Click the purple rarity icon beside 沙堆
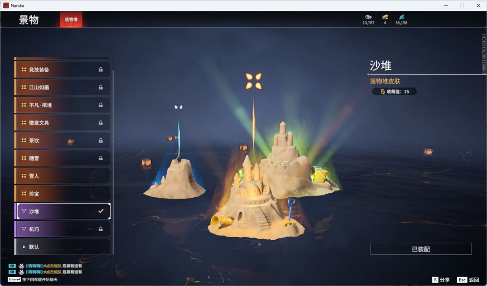Image resolution: width=487 pixels, height=286 pixels. [x=24, y=211]
